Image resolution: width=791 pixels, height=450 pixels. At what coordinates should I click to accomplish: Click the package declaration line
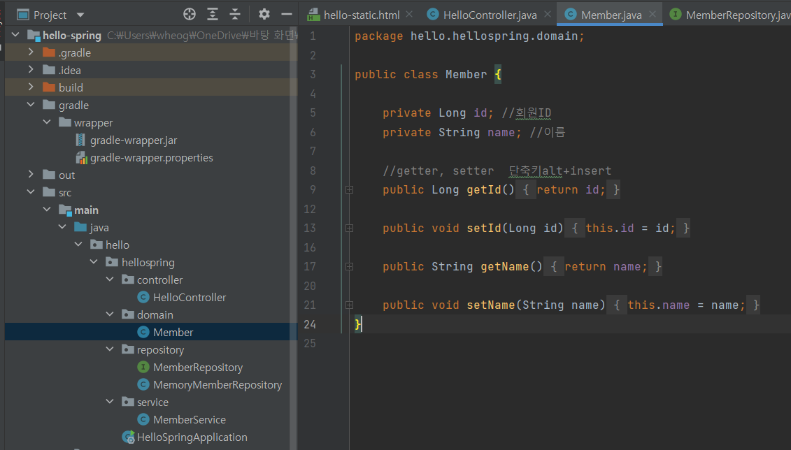469,36
